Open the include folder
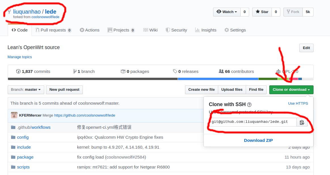This screenshot has height=175, width=330. click(24, 147)
